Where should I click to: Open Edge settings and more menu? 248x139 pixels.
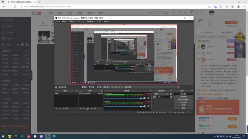(244, 6)
